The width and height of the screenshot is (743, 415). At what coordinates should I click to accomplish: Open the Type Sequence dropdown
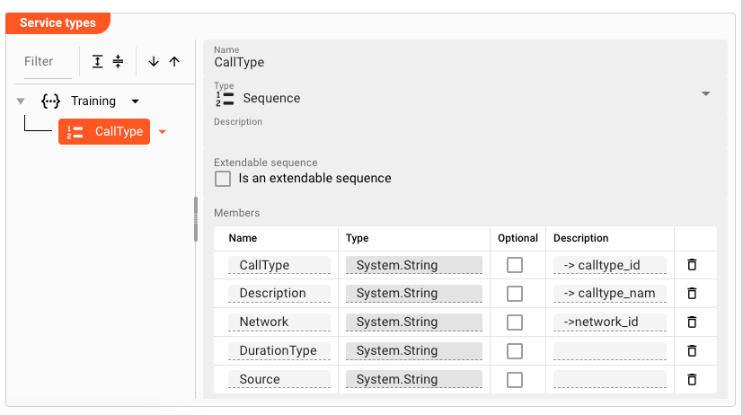tap(705, 94)
